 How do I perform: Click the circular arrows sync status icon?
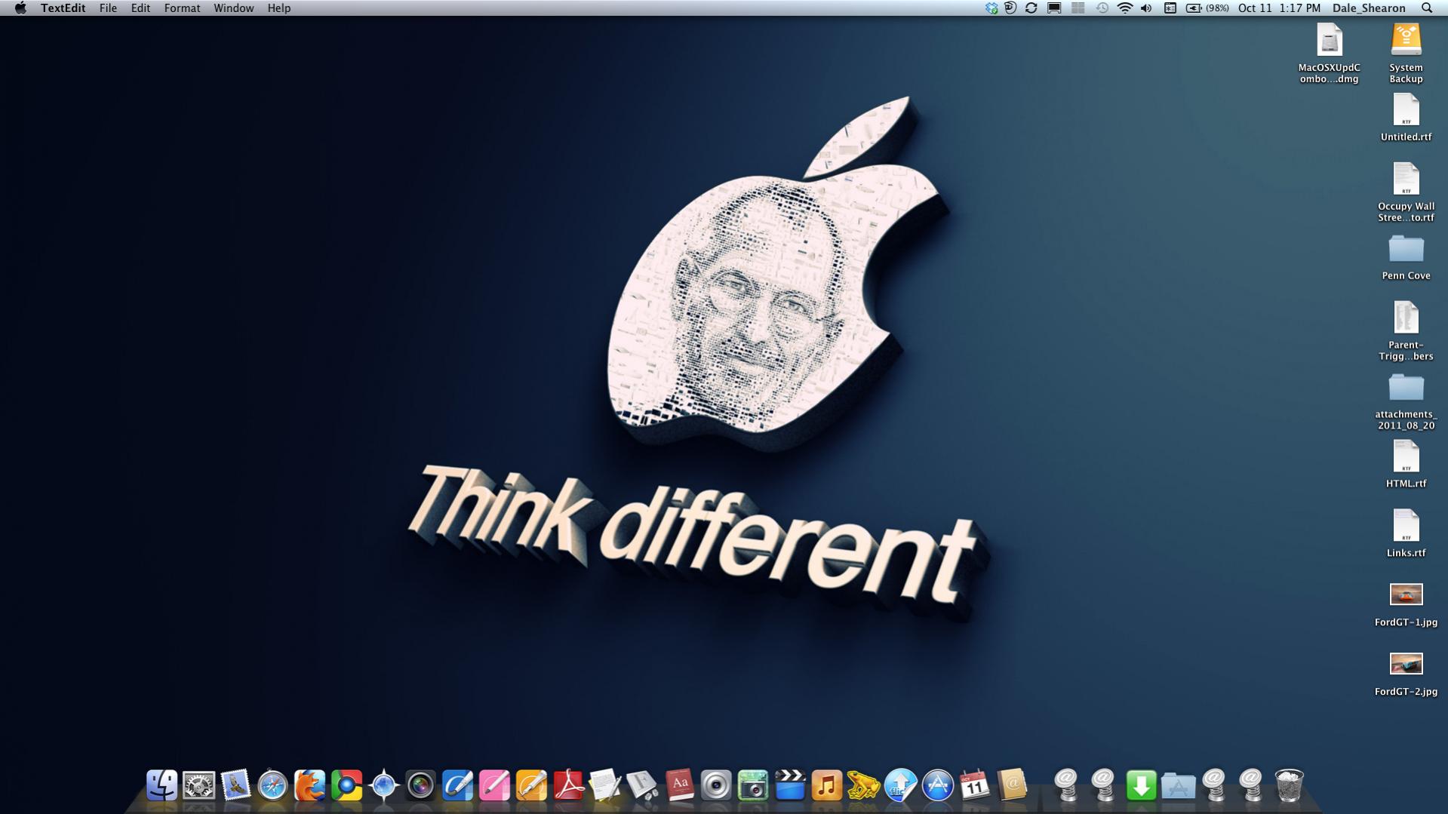click(x=1031, y=8)
